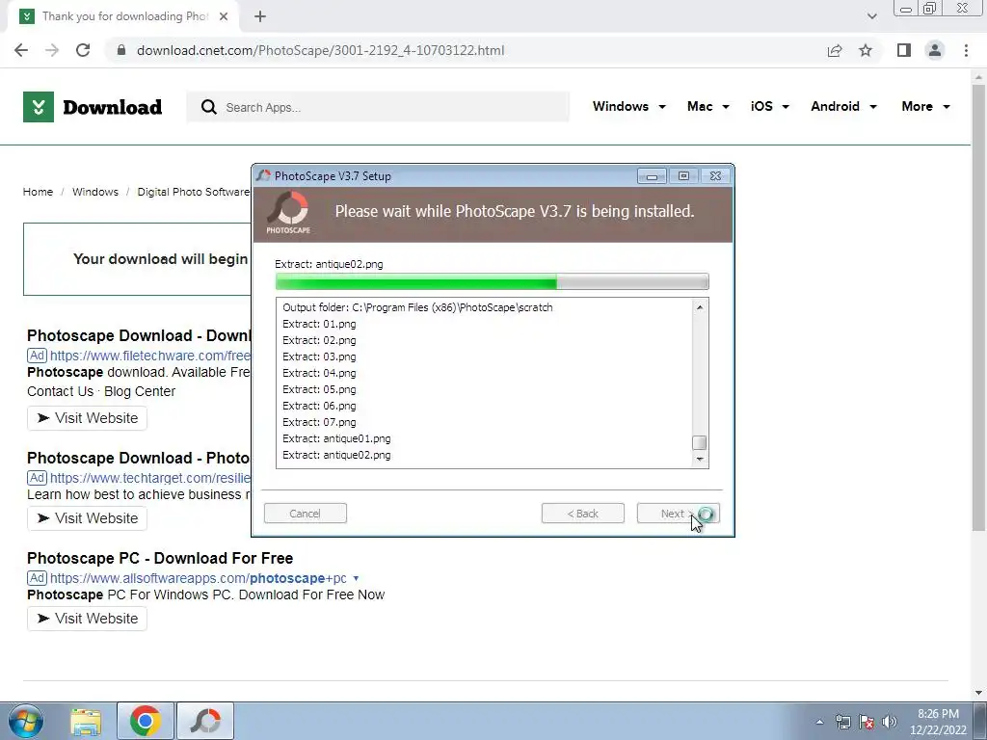Open the Chrome profile avatar
This screenshot has width=987, height=740.
(935, 50)
